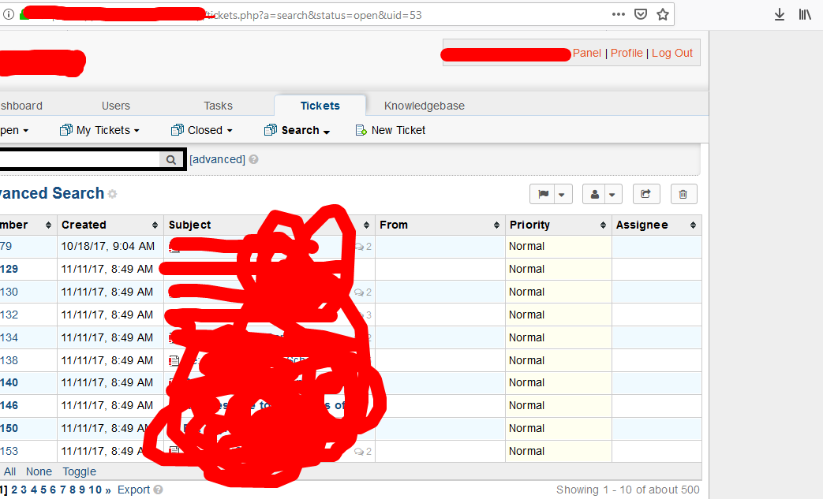Sort tickets by the Priority column
Image resolution: width=823 pixels, height=499 pixels.
click(559, 225)
